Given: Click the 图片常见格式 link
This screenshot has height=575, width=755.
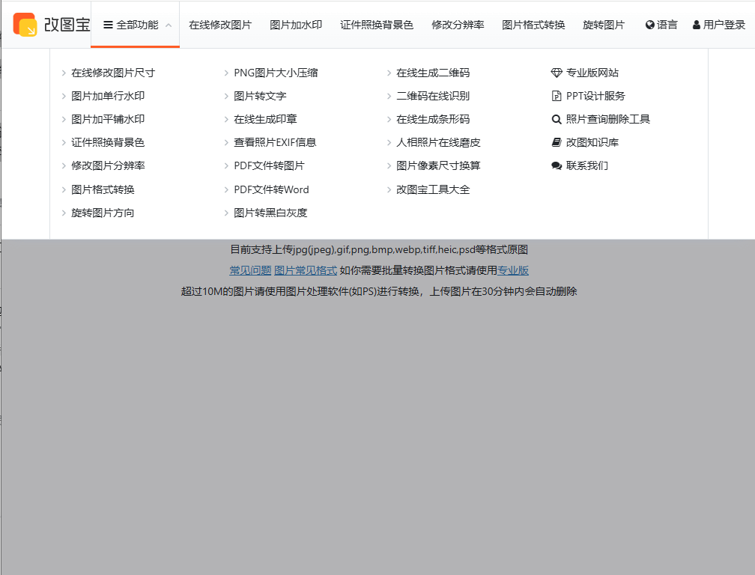Looking at the screenshot, I should [x=306, y=270].
